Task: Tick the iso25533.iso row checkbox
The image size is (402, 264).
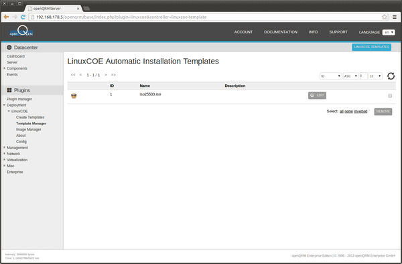Action: point(390,96)
